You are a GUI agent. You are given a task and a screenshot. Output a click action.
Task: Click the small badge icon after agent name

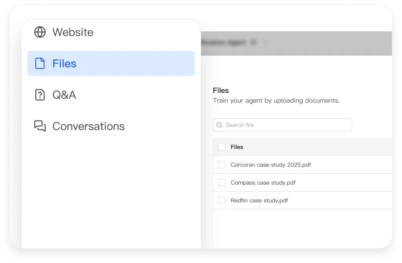coord(253,42)
